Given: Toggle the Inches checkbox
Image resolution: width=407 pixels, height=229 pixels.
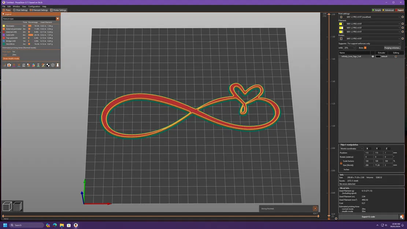Looking at the screenshot, I should tap(341, 170).
